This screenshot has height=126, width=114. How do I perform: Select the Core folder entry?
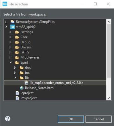point(24,37)
